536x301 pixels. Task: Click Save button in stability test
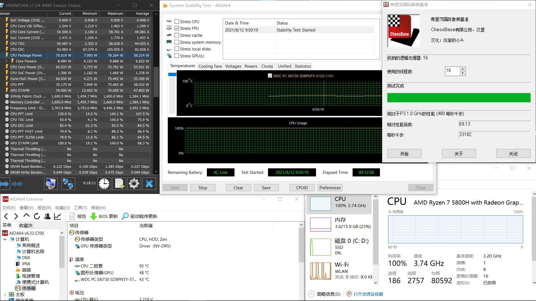(266, 188)
